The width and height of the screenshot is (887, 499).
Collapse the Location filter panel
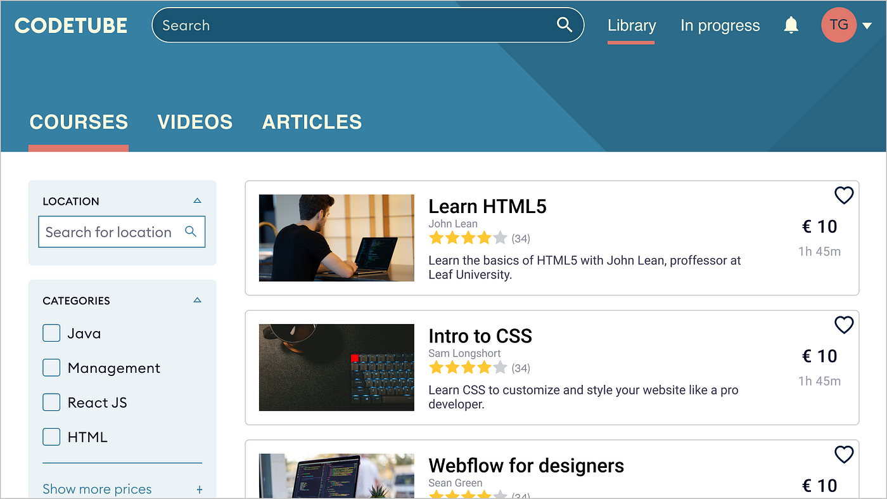pos(197,200)
